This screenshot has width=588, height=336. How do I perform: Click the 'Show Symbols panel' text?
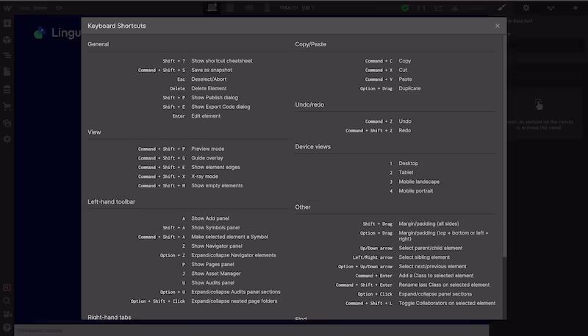[x=215, y=228]
